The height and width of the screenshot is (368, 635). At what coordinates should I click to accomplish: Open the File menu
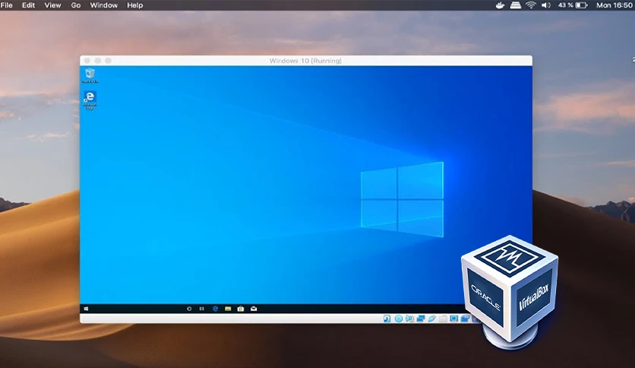pyautogui.click(x=7, y=5)
